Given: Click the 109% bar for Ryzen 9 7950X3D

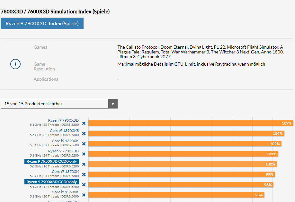Looking at the screenshot, I should click(x=191, y=123).
